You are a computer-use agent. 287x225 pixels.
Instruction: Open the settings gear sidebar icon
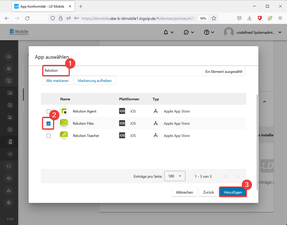(9, 203)
